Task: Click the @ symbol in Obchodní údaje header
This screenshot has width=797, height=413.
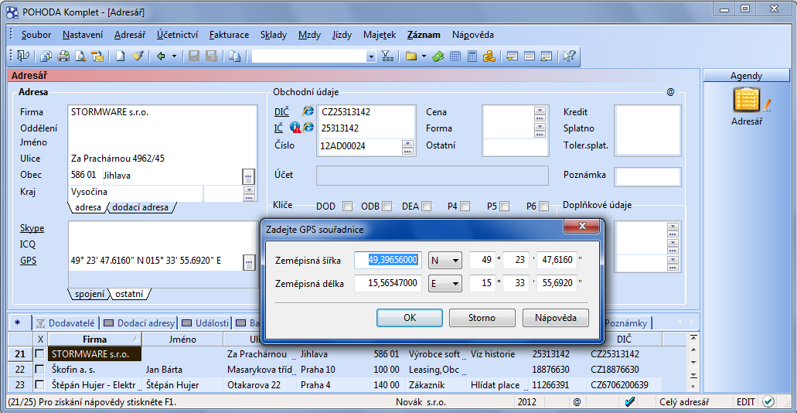Action: click(x=670, y=92)
